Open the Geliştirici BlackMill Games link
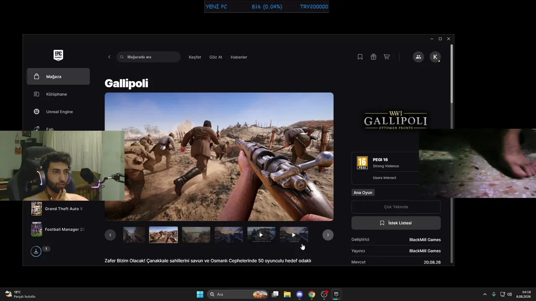536x301 pixels. [x=425, y=240]
